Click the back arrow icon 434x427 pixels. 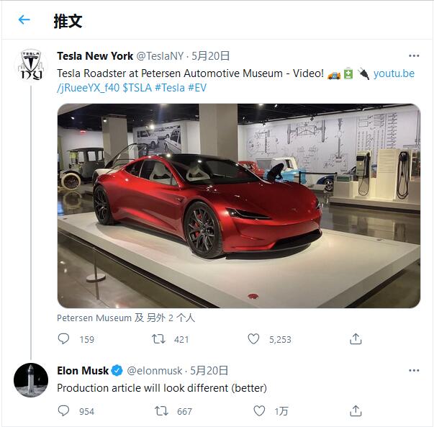click(24, 20)
